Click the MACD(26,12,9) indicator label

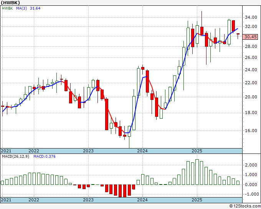pyautogui.click(x=15, y=157)
